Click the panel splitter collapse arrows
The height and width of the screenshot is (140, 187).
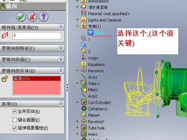(67, 88)
